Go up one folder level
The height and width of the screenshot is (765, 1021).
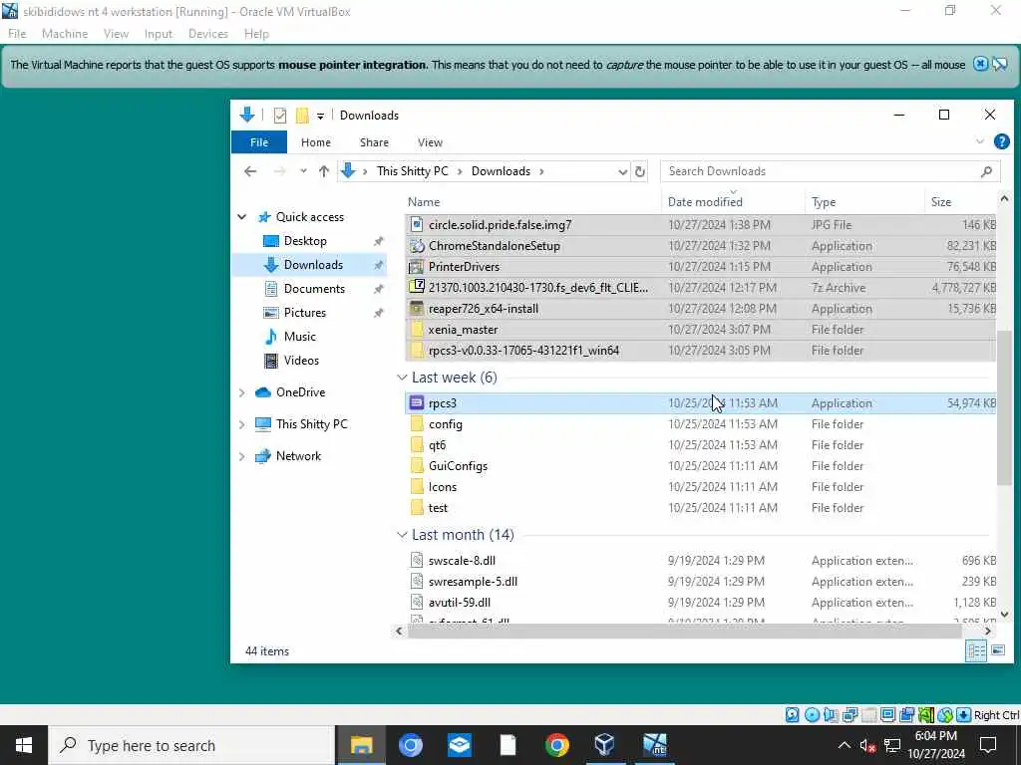[324, 171]
